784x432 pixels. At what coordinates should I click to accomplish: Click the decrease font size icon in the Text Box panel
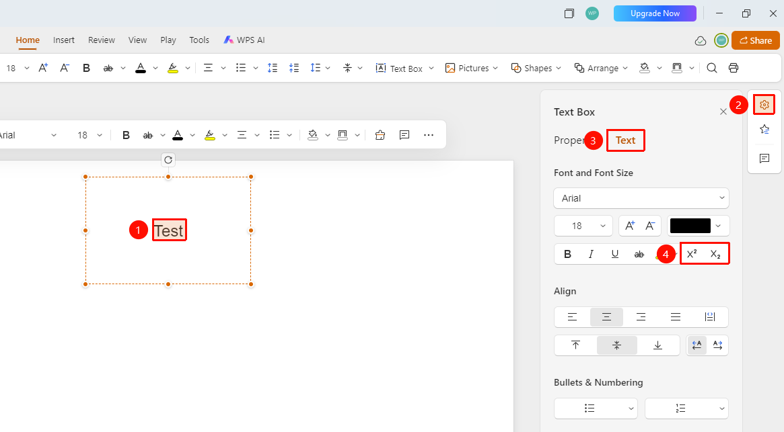[650, 226]
